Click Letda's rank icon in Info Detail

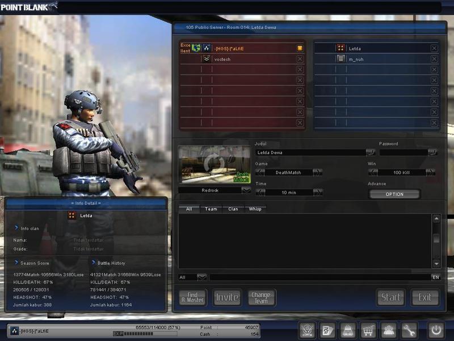pyautogui.click(x=72, y=215)
